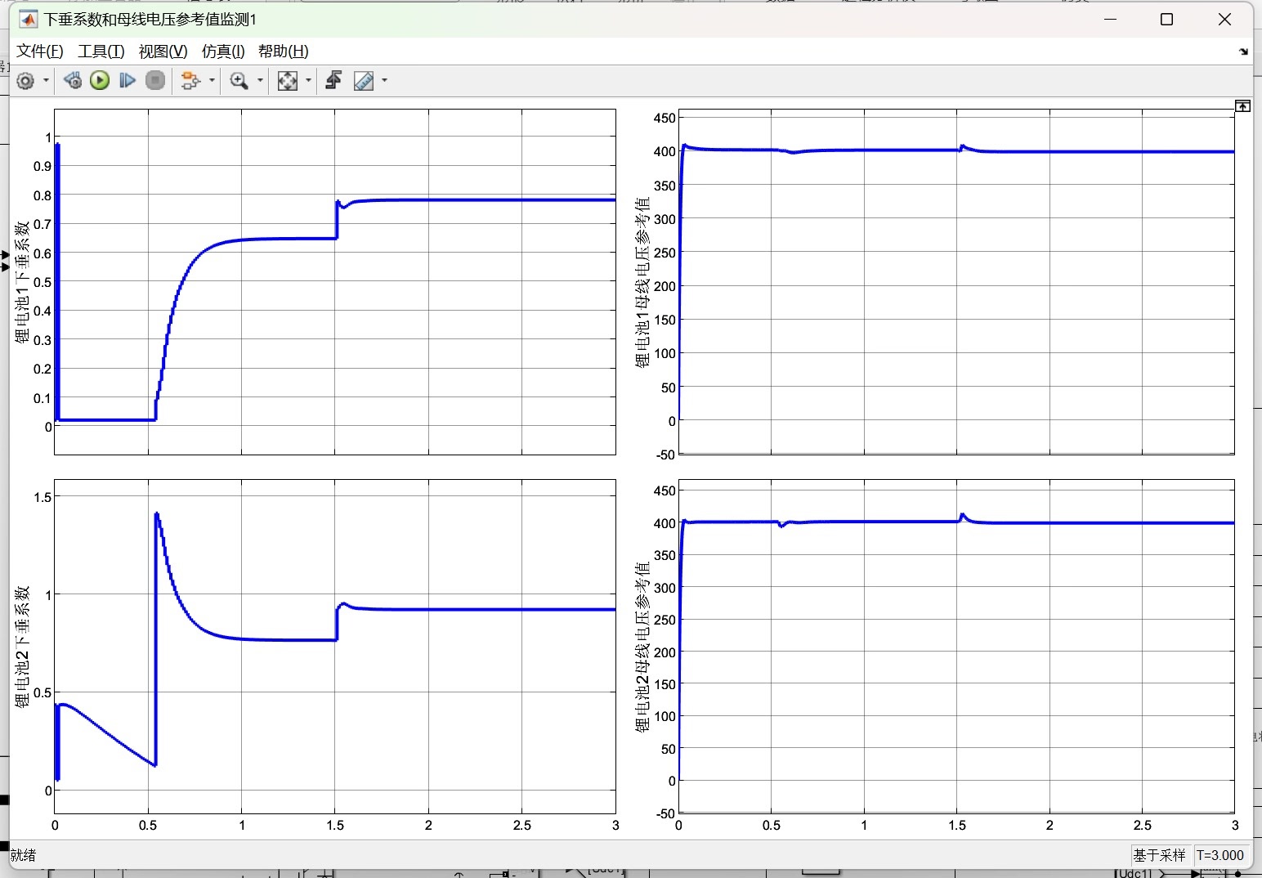Click the 就绪 status text
The width and height of the screenshot is (1262, 878).
click(24, 855)
